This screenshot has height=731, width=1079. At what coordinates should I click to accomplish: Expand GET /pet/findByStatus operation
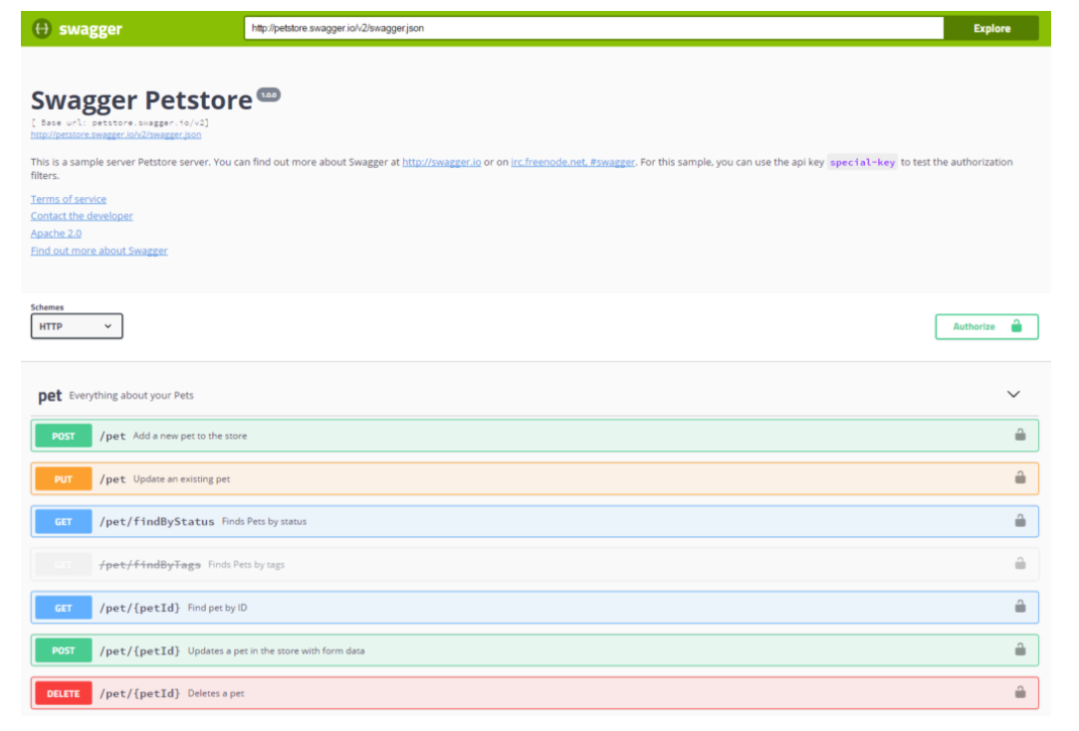[535, 521]
